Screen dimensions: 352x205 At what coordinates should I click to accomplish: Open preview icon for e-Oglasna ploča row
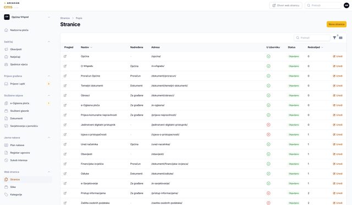pyautogui.click(x=65, y=105)
